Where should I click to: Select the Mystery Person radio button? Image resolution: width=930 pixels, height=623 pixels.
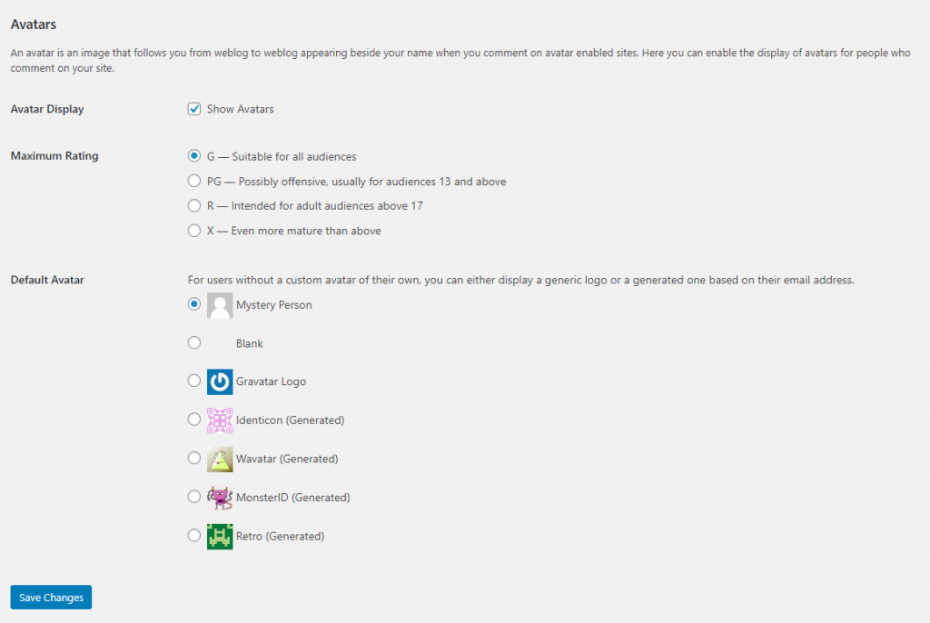194,304
